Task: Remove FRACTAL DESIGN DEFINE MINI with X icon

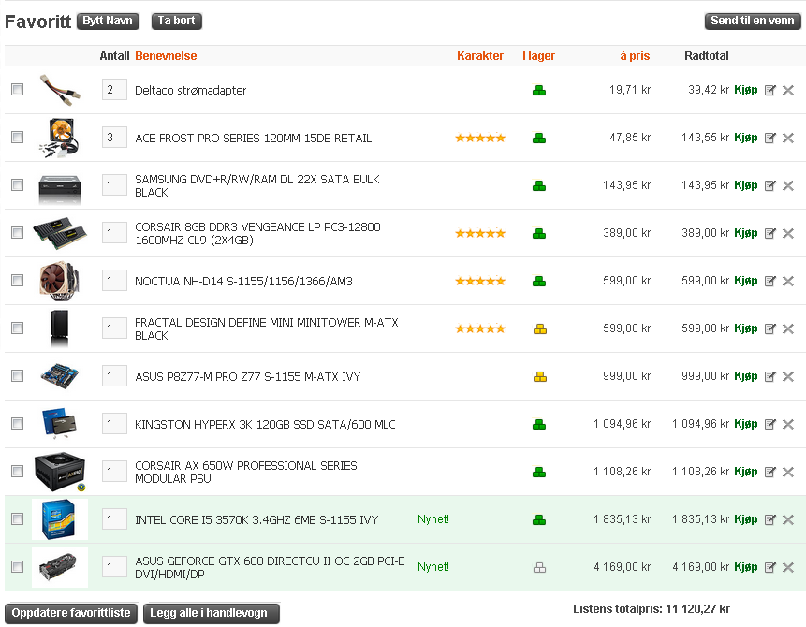Action: click(x=788, y=328)
